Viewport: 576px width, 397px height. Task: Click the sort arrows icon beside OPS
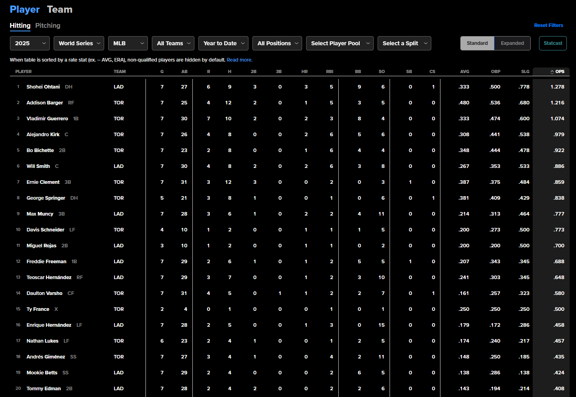(x=552, y=72)
